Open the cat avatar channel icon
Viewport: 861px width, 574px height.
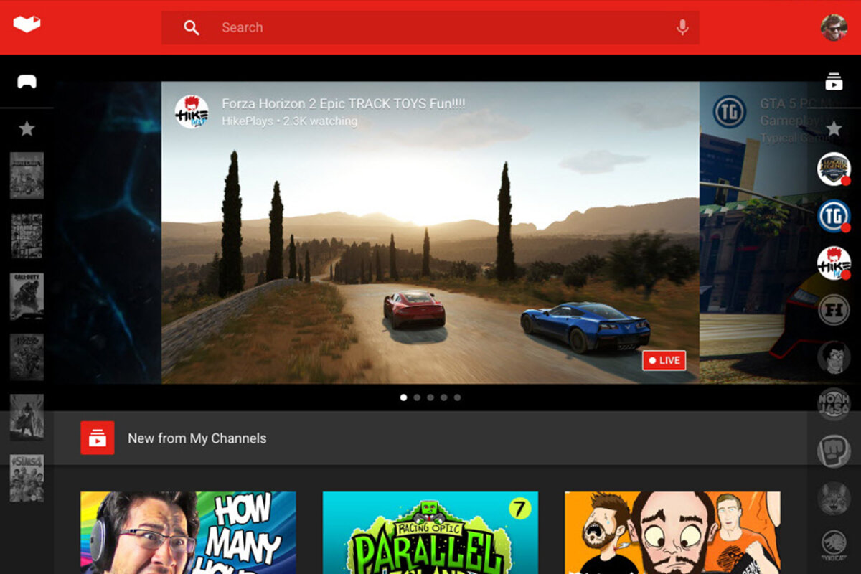click(834, 498)
